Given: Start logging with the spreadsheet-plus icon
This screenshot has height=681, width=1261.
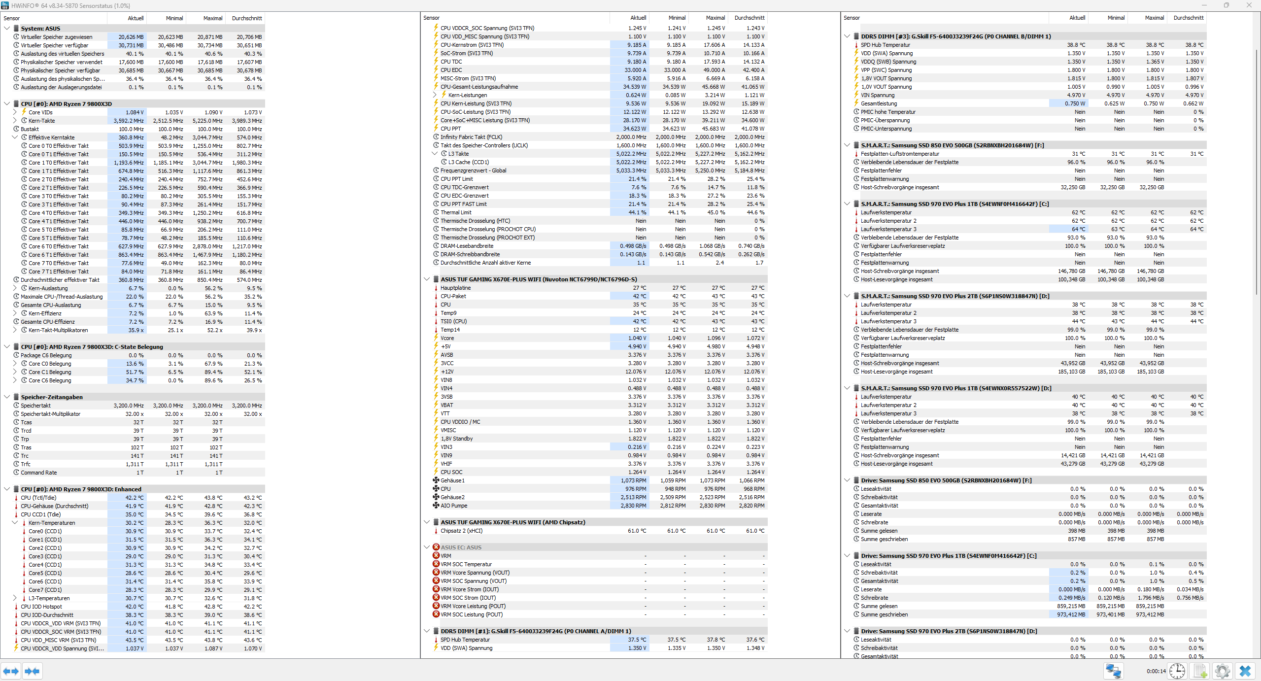Looking at the screenshot, I should [x=1200, y=671].
